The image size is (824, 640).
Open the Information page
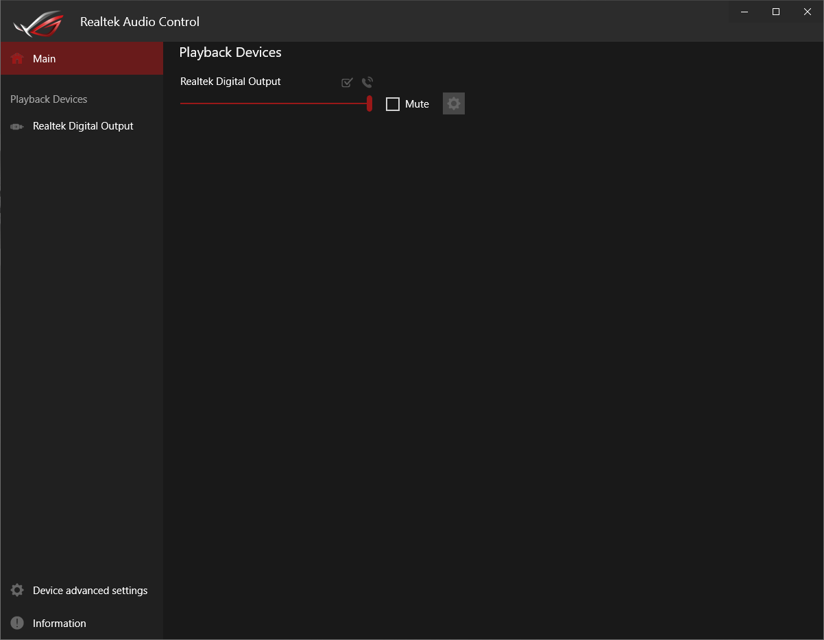[82, 624]
